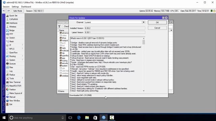Open Files menu
Screen dimensions: 216x121
click(x=11, y=68)
